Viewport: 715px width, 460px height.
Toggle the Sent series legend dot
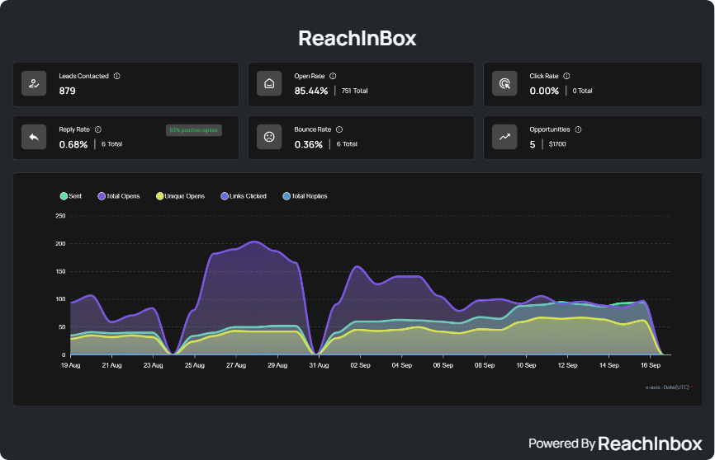[64, 196]
